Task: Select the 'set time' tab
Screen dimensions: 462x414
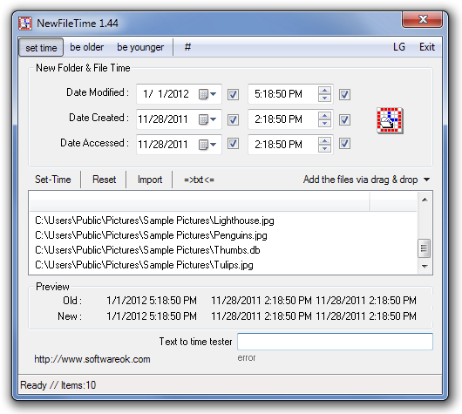Action: 41,47
